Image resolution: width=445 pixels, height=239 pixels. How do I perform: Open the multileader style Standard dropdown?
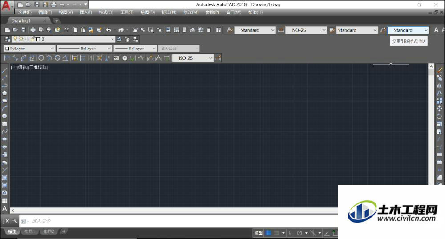pos(408,30)
